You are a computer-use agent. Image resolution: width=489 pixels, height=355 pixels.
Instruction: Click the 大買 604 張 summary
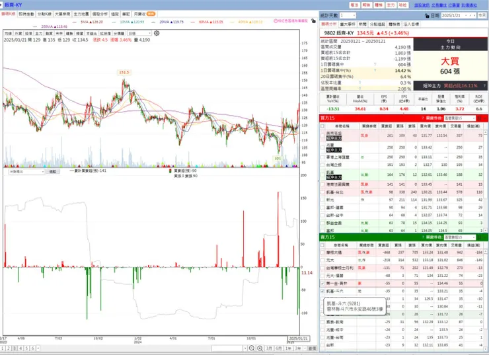(x=450, y=66)
